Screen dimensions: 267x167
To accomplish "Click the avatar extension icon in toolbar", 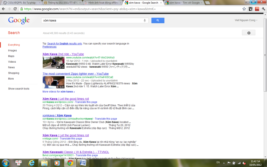I will pos(251,9).
